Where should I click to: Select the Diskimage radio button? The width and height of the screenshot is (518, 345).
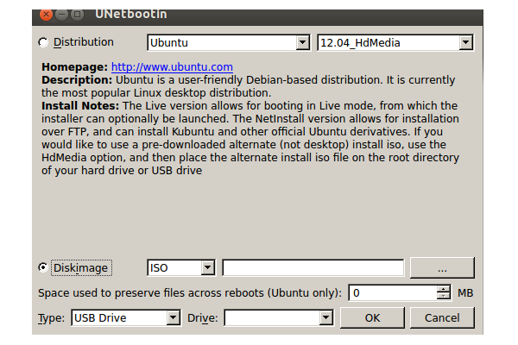coord(43,267)
